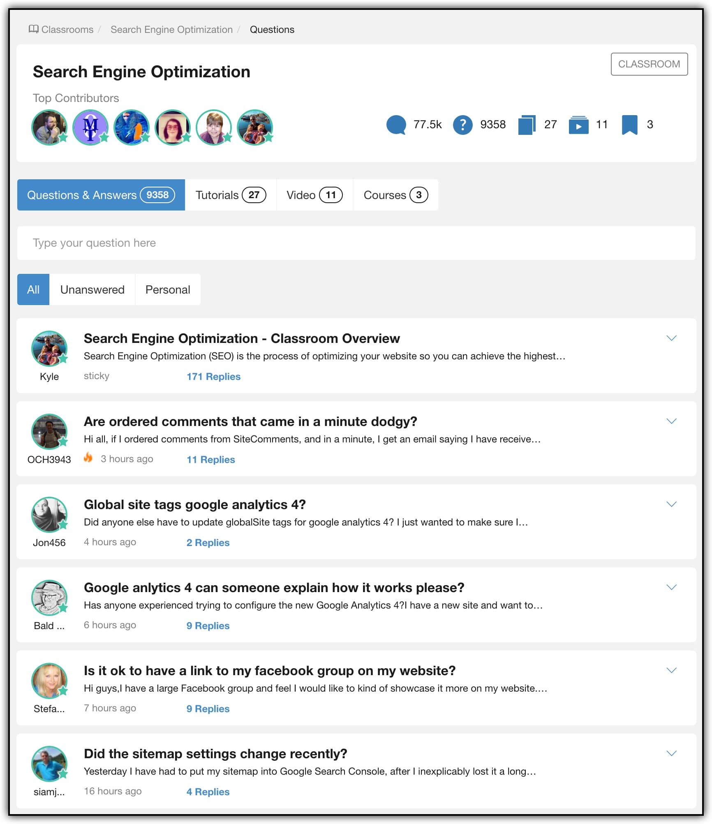This screenshot has width=712, height=824.
Task: Select the Personal filter
Action: pos(168,289)
